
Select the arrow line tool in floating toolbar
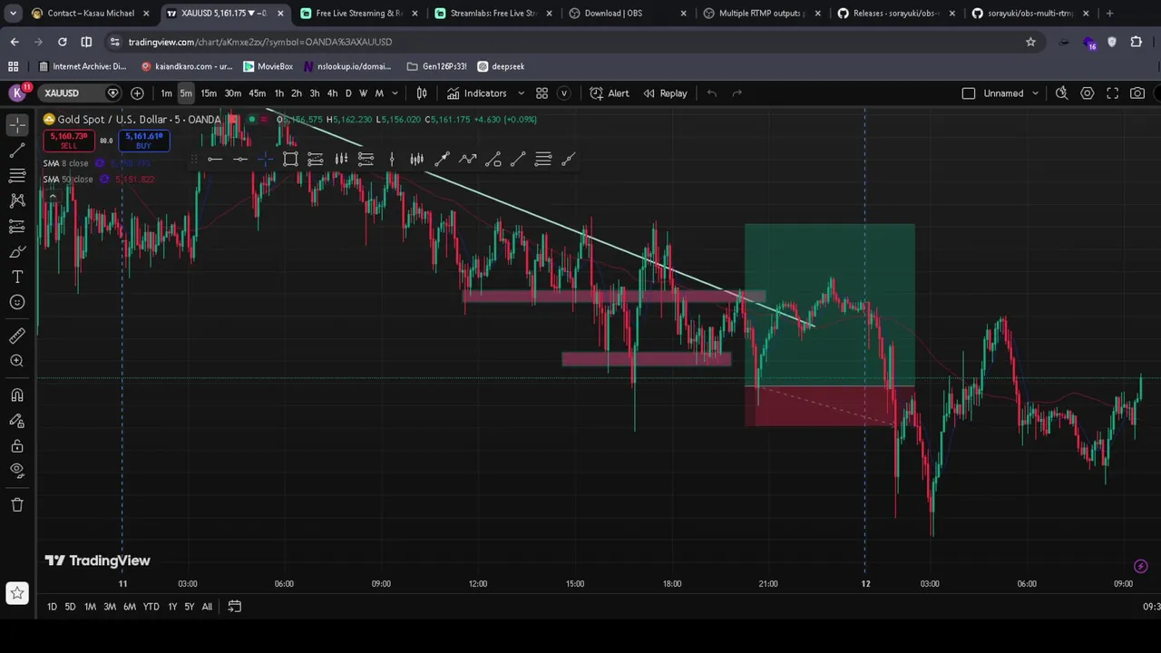(x=442, y=160)
